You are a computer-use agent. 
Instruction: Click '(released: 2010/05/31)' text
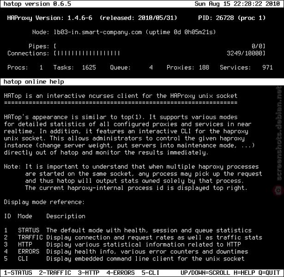[138, 18]
